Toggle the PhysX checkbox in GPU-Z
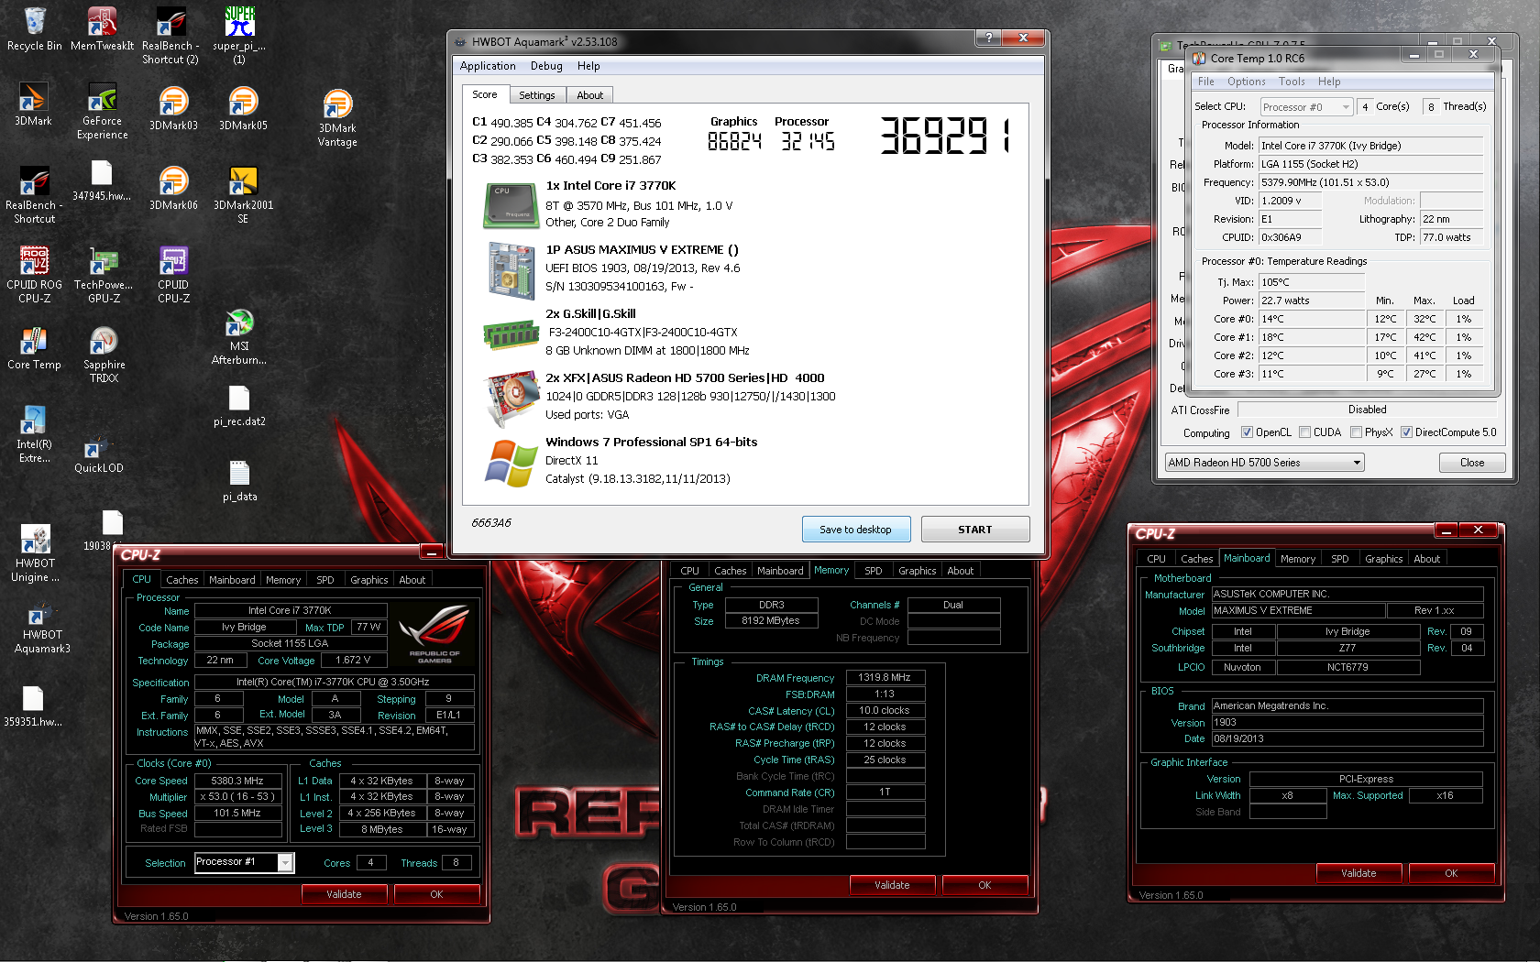 pyautogui.click(x=1356, y=432)
